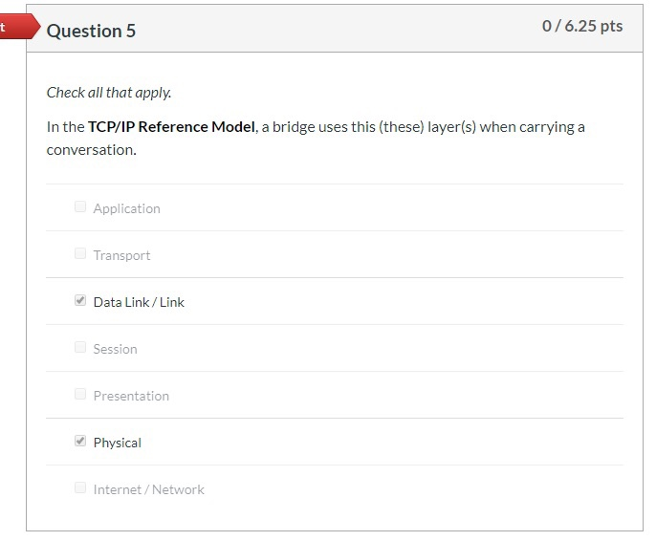Click the Internet / Network label text

pos(148,489)
